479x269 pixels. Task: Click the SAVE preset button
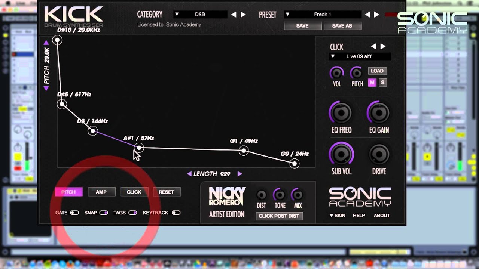pyautogui.click(x=302, y=26)
